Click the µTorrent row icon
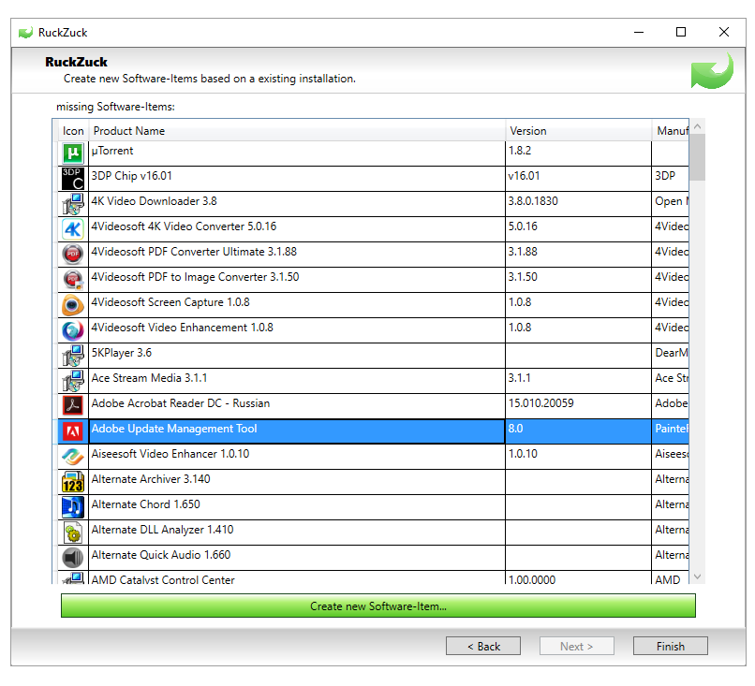 (x=73, y=153)
